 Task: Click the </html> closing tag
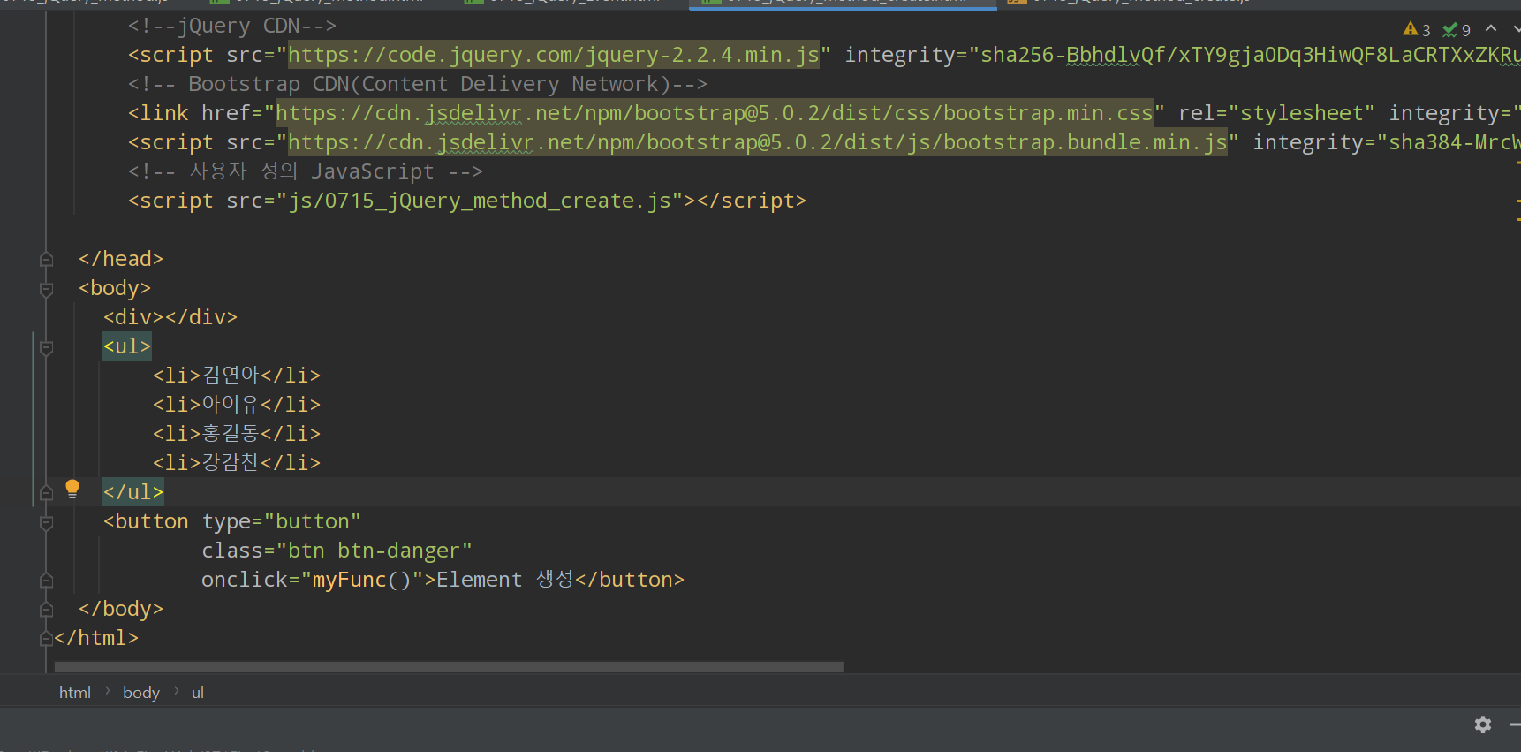[96, 637]
